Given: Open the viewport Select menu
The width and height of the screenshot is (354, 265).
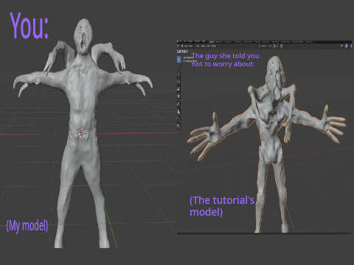Looking at the screenshot, I should pos(203,46).
